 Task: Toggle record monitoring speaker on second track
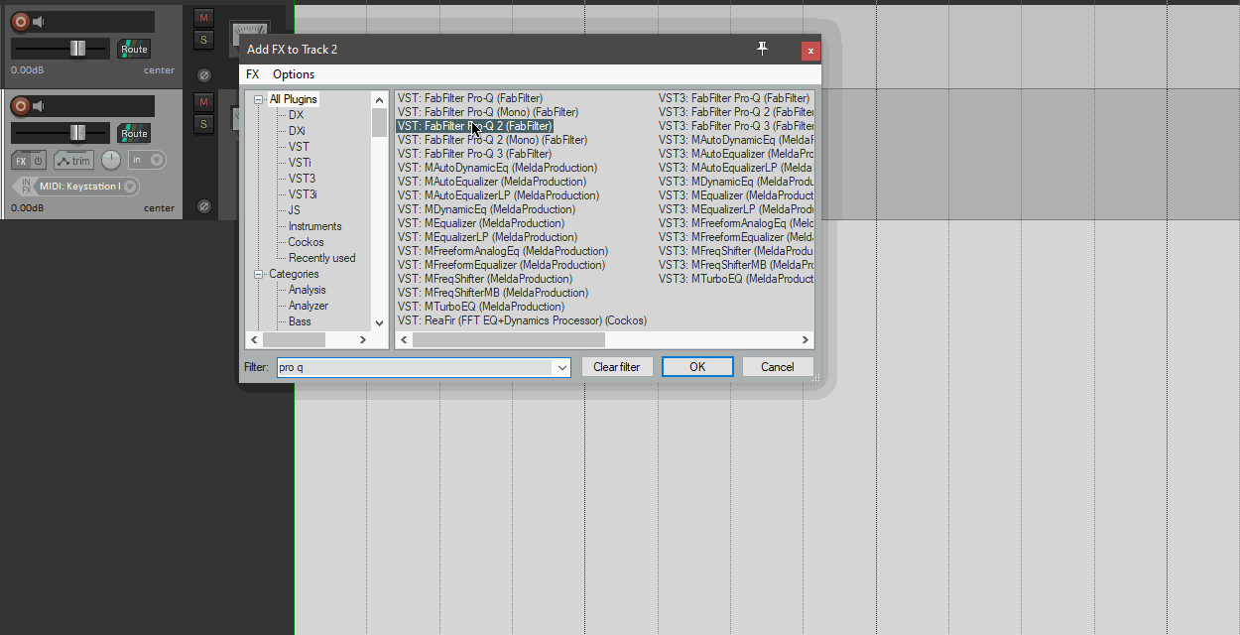coord(39,106)
